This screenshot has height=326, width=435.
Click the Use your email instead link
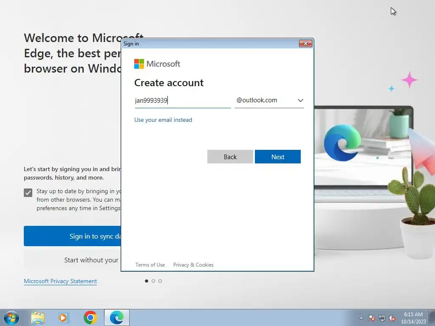click(163, 120)
